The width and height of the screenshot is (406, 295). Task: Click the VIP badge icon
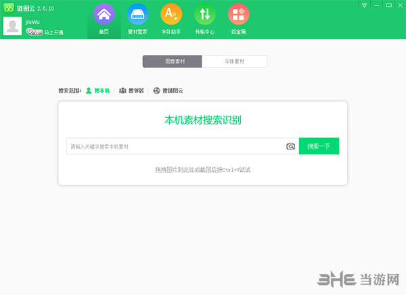tap(35, 32)
